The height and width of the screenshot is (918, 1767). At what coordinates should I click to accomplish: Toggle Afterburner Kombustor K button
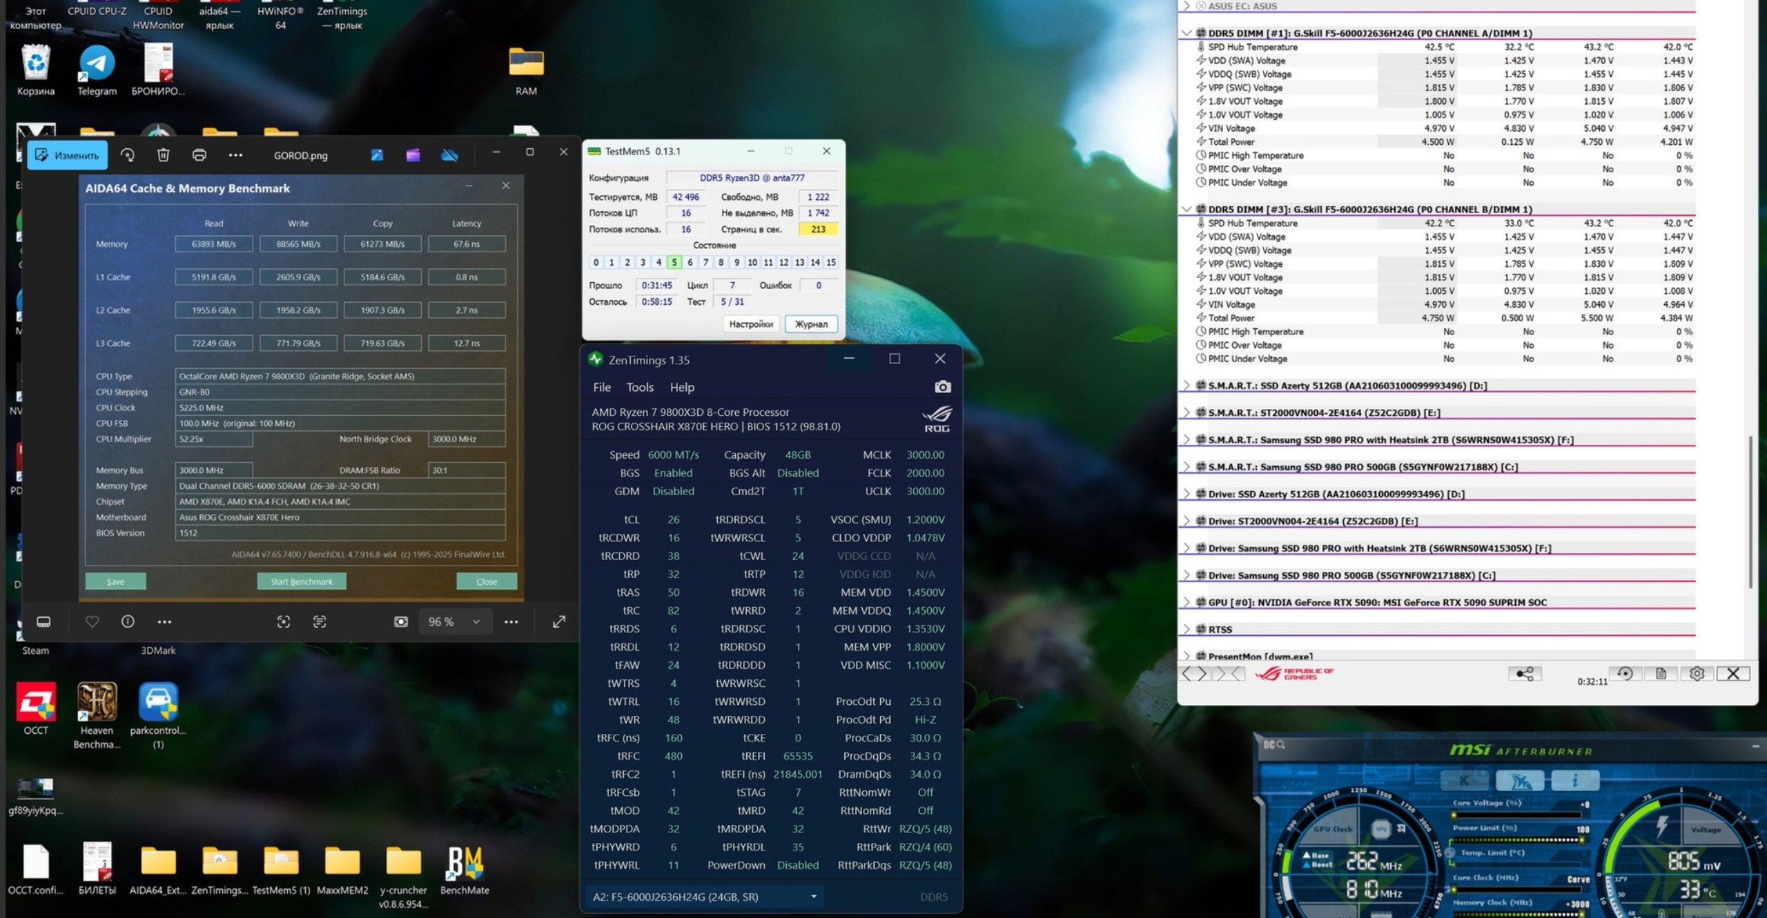(x=1465, y=781)
